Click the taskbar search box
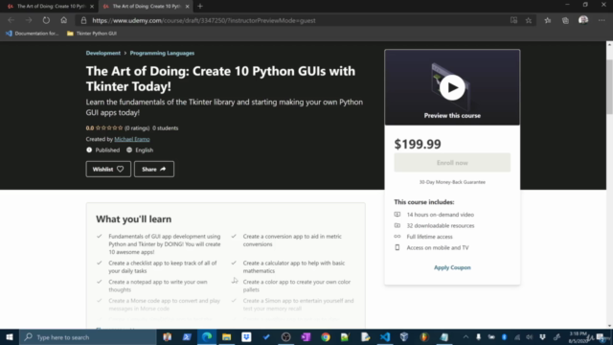The width and height of the screenshot is (613, 345). point(88,336)
